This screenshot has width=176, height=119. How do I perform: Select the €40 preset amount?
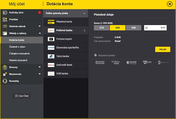click(x=134, y=28)
